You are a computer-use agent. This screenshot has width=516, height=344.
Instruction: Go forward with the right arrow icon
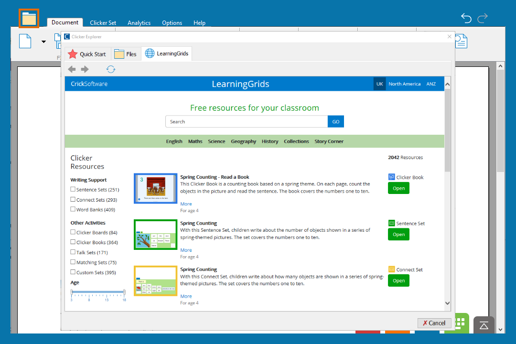click(85, 69)
